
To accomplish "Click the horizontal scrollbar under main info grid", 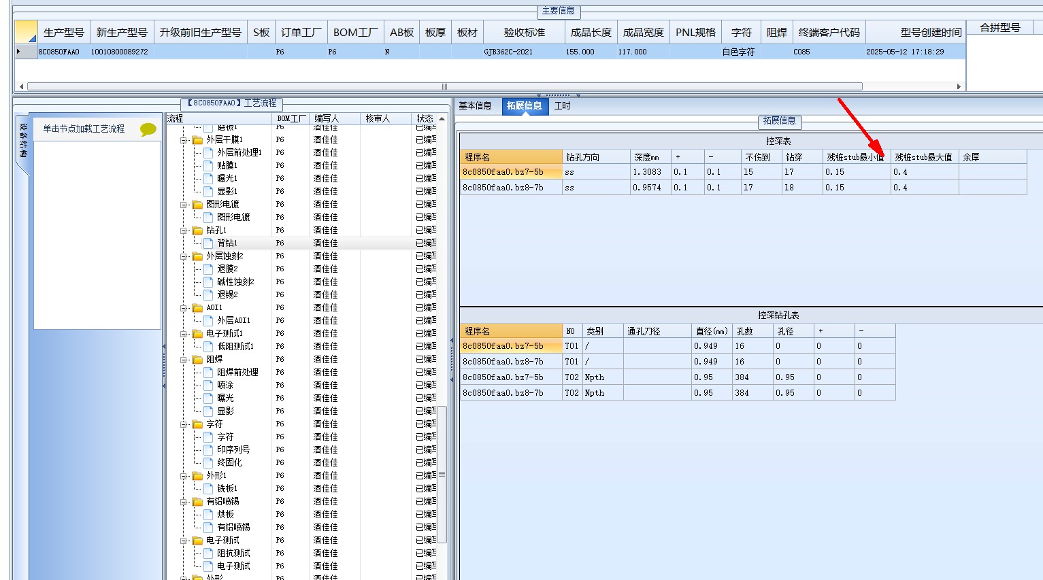I will (x=445, y=86).
